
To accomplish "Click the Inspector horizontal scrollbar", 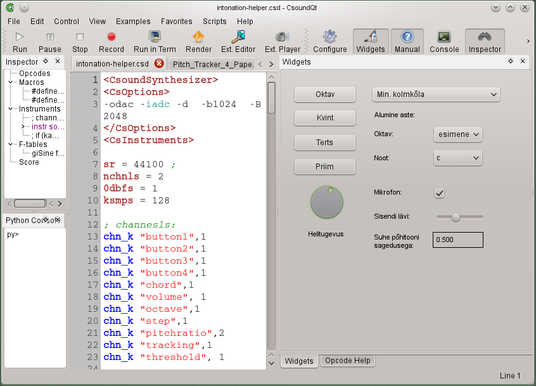I will click(x=30, y=203).
